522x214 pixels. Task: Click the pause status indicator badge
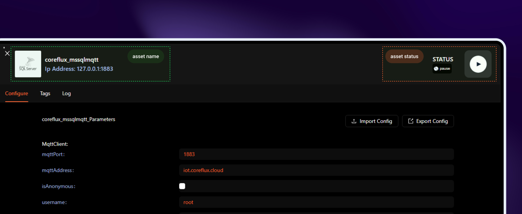coord(442,69)
